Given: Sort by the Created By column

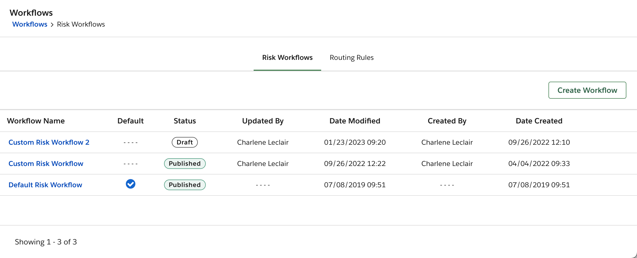Looking at the screenshot, I should [447, 121].
